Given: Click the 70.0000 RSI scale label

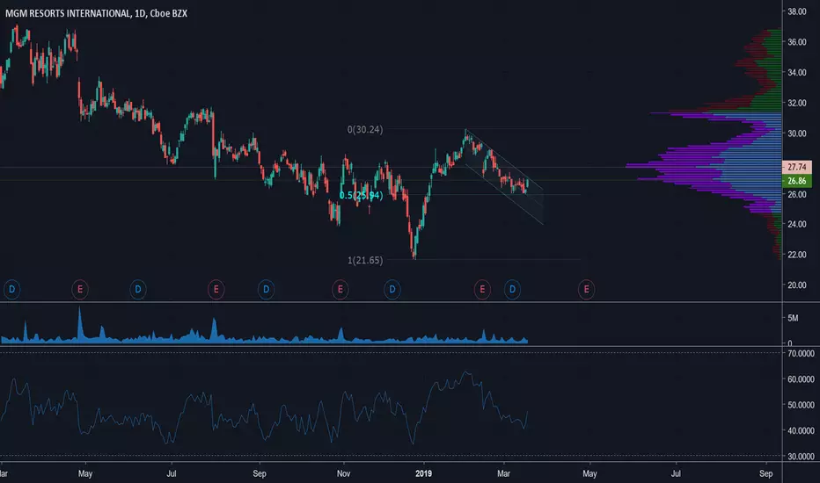Looking at the screenshot, I should coord(802,354).
